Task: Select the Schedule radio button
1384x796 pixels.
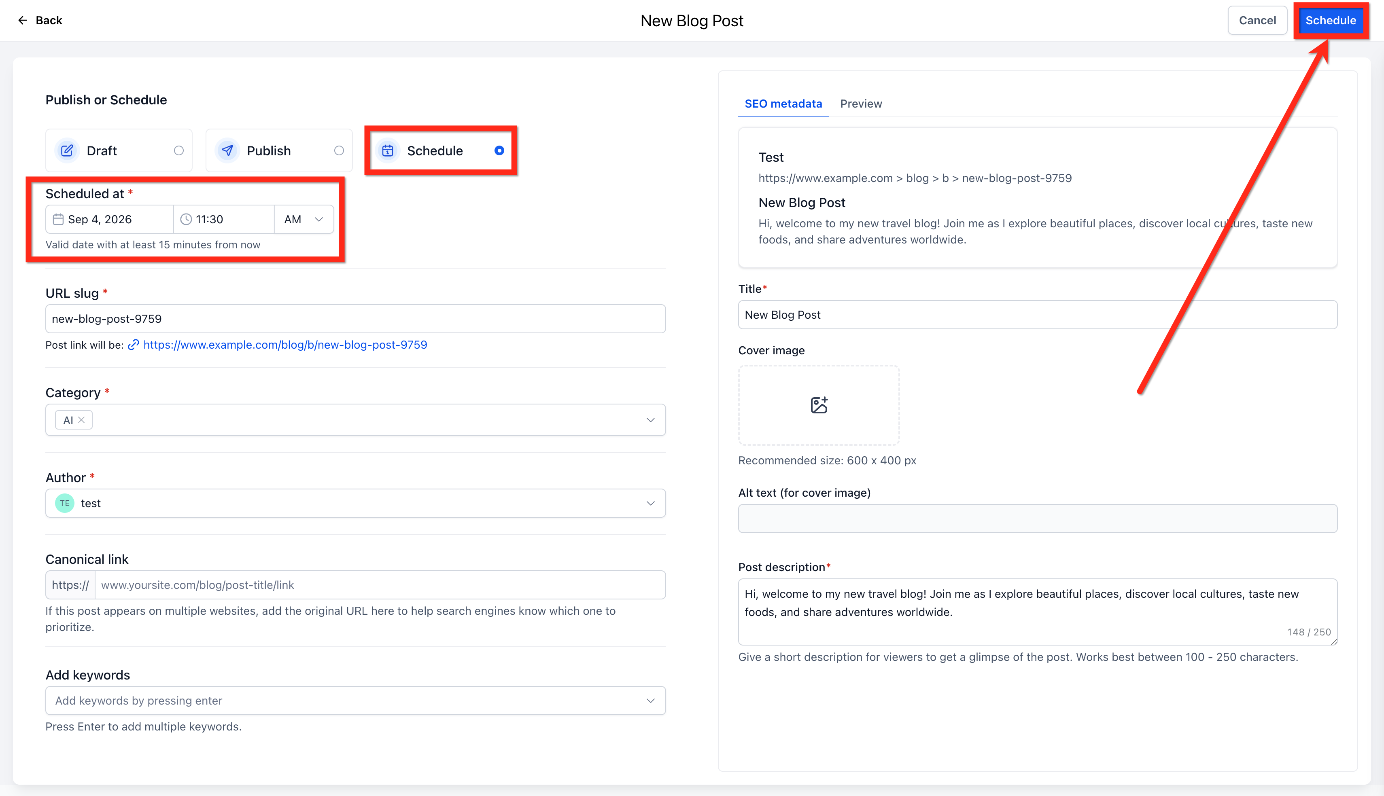Action: [499, 150]
